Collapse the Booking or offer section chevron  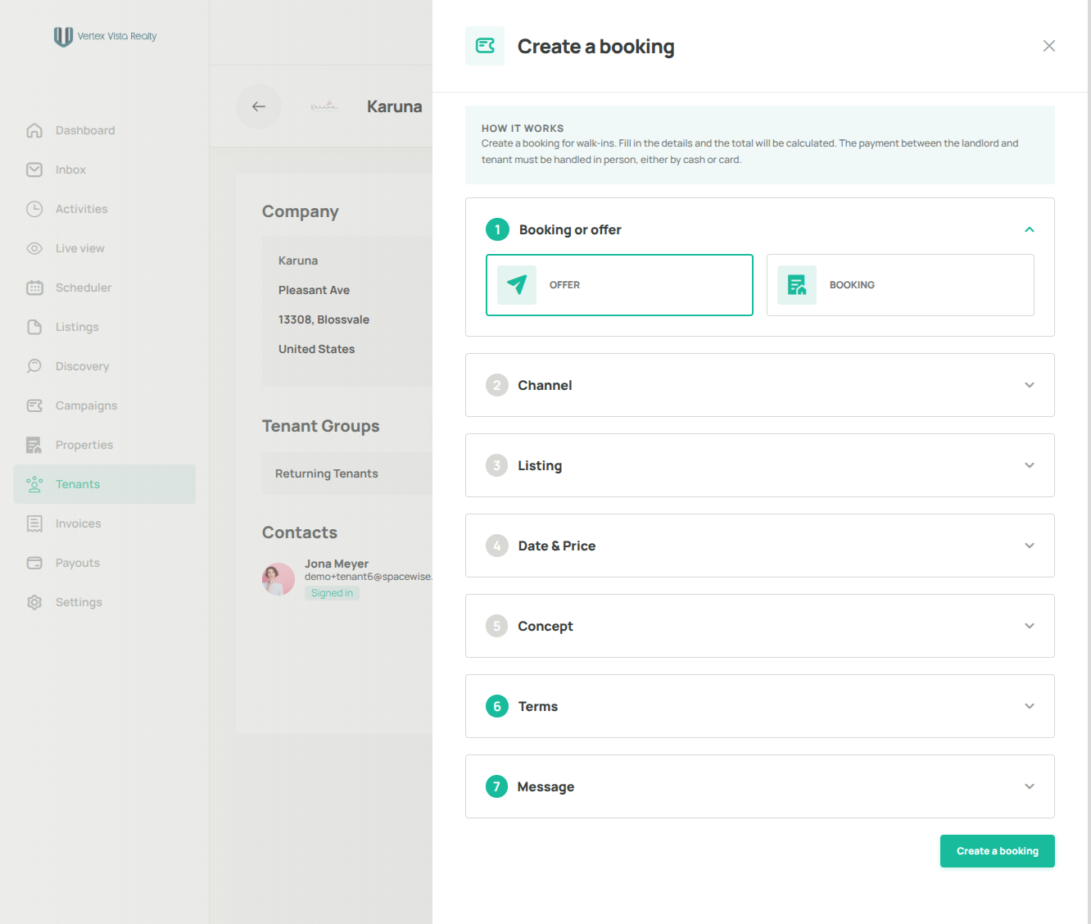(1030, 229)
